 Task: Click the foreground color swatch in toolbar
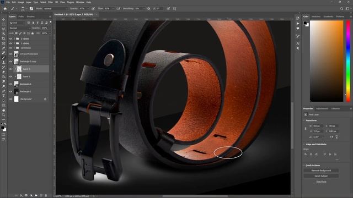tap(2, 128)
